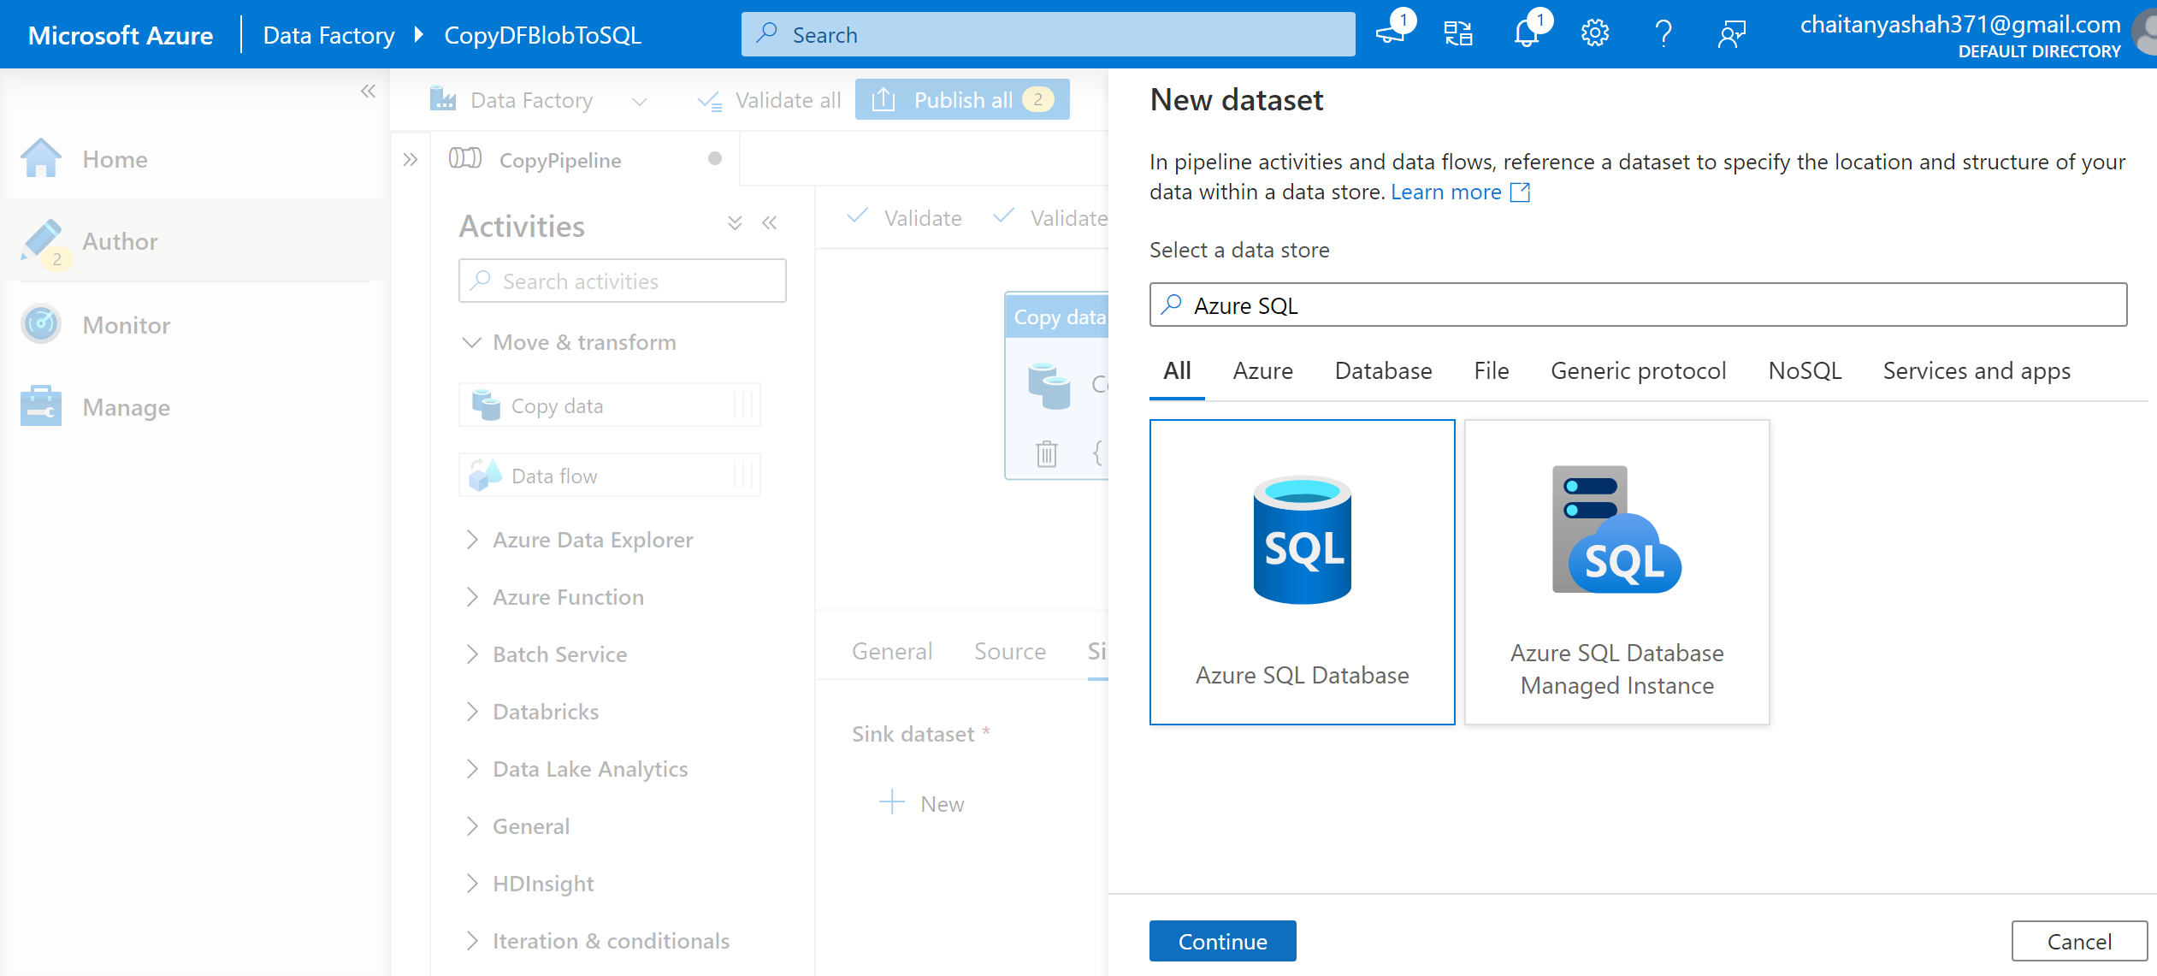Click the Manage toolbox icon
Screen dimensions: 2157x976
[x=41, y=406]
